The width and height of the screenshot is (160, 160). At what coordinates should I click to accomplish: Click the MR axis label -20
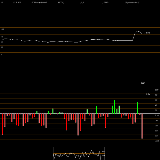(156, 121)
